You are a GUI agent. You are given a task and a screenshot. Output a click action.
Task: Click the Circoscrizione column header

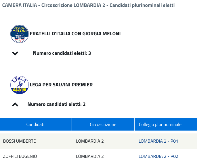click(103, 124)
